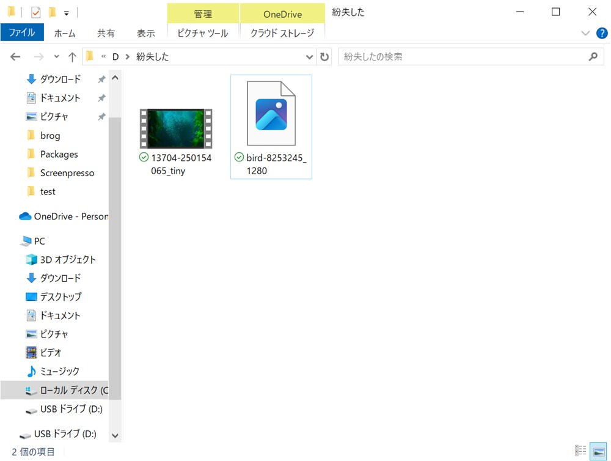Open Customize Quick Access Toolbar dropdown
This screenshot has height=461, width=611.
pos(66,13)
